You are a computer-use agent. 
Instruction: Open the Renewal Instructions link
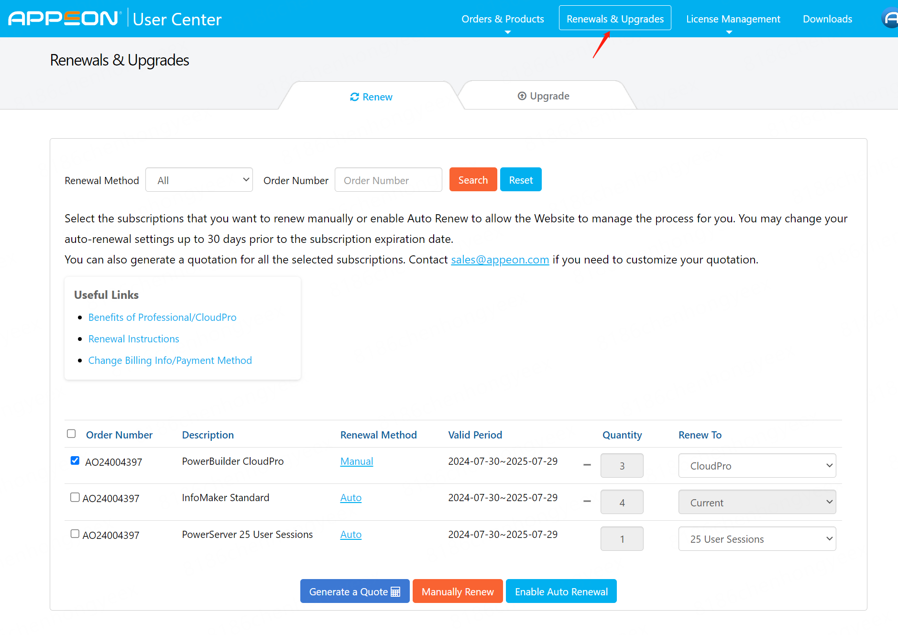click(133, 339)
